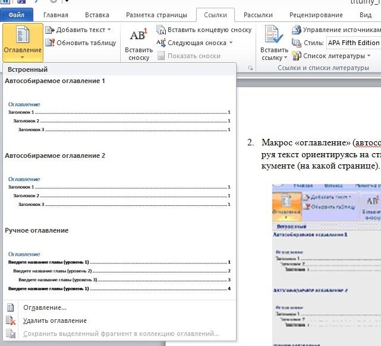Open the footnotes group dialog launcher
Image resolution: width=381 pixels, height=346 pixels.
point(250,68)
